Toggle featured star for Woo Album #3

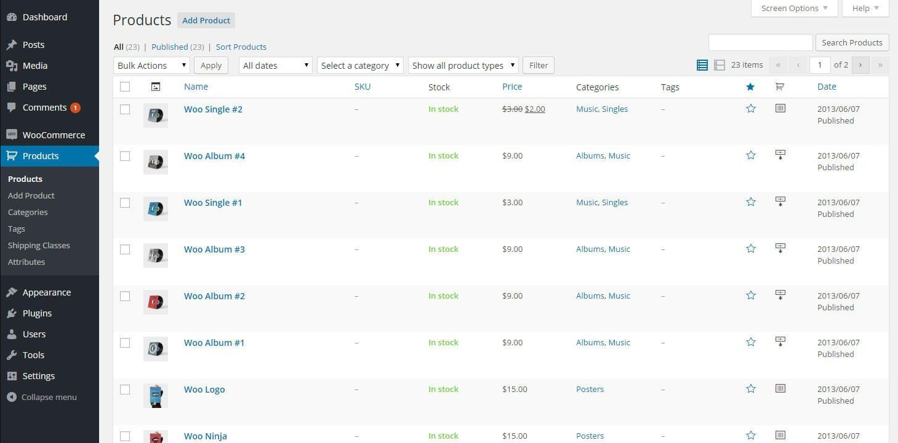click(750, 249)
